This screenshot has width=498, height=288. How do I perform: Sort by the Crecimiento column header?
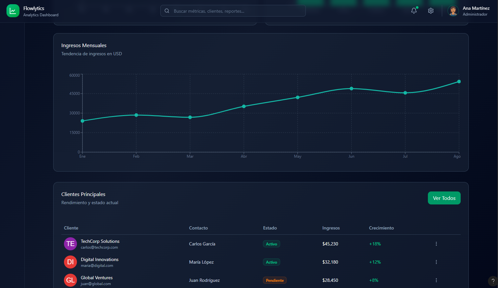point(381,228)
